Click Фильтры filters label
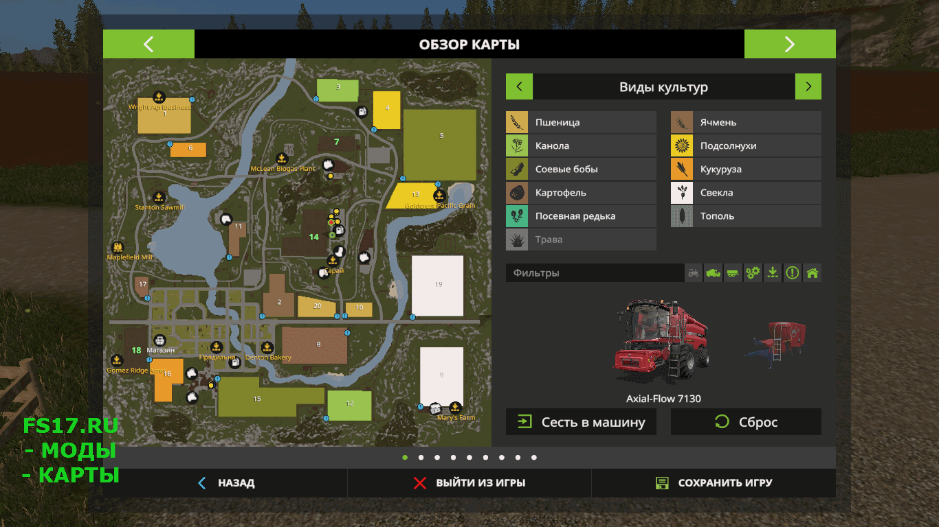The height and width of the screenshot is (527, 939). [536, 273]
